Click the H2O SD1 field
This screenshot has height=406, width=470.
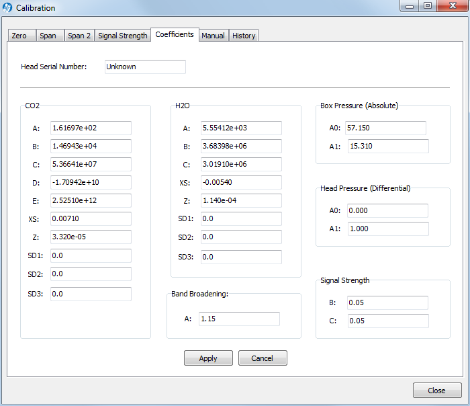241,218
